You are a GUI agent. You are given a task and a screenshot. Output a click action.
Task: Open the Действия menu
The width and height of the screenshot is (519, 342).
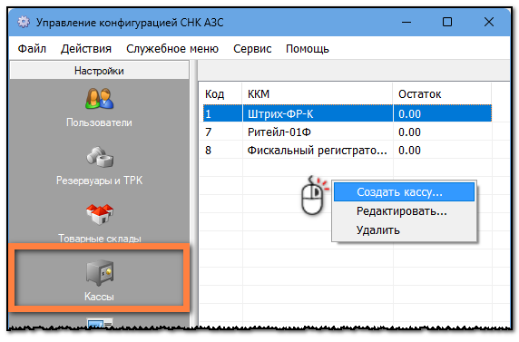[x=86, y=49]
